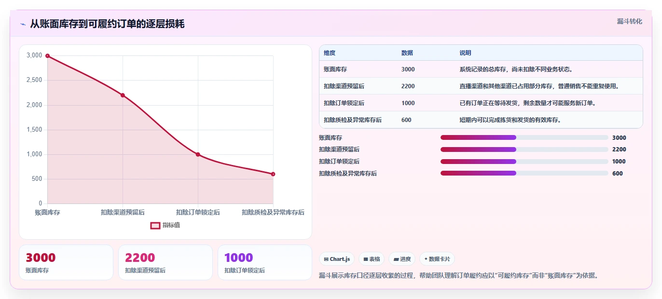
Task: Click the 维度 column header
Action: (330, 53)
